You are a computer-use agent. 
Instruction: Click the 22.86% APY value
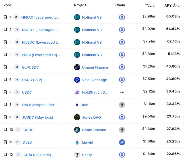click(x=173, y=154)
